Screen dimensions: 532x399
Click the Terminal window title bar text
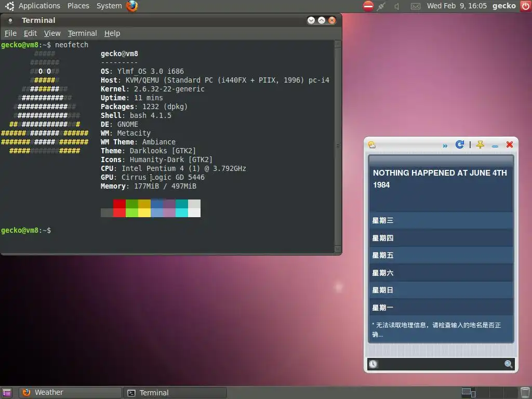point(38,20)
